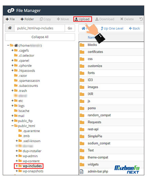The image size is (147, 178).
Task: Select the .subaccounts folder
Action: pyautogui.click(x=26, y=86)
